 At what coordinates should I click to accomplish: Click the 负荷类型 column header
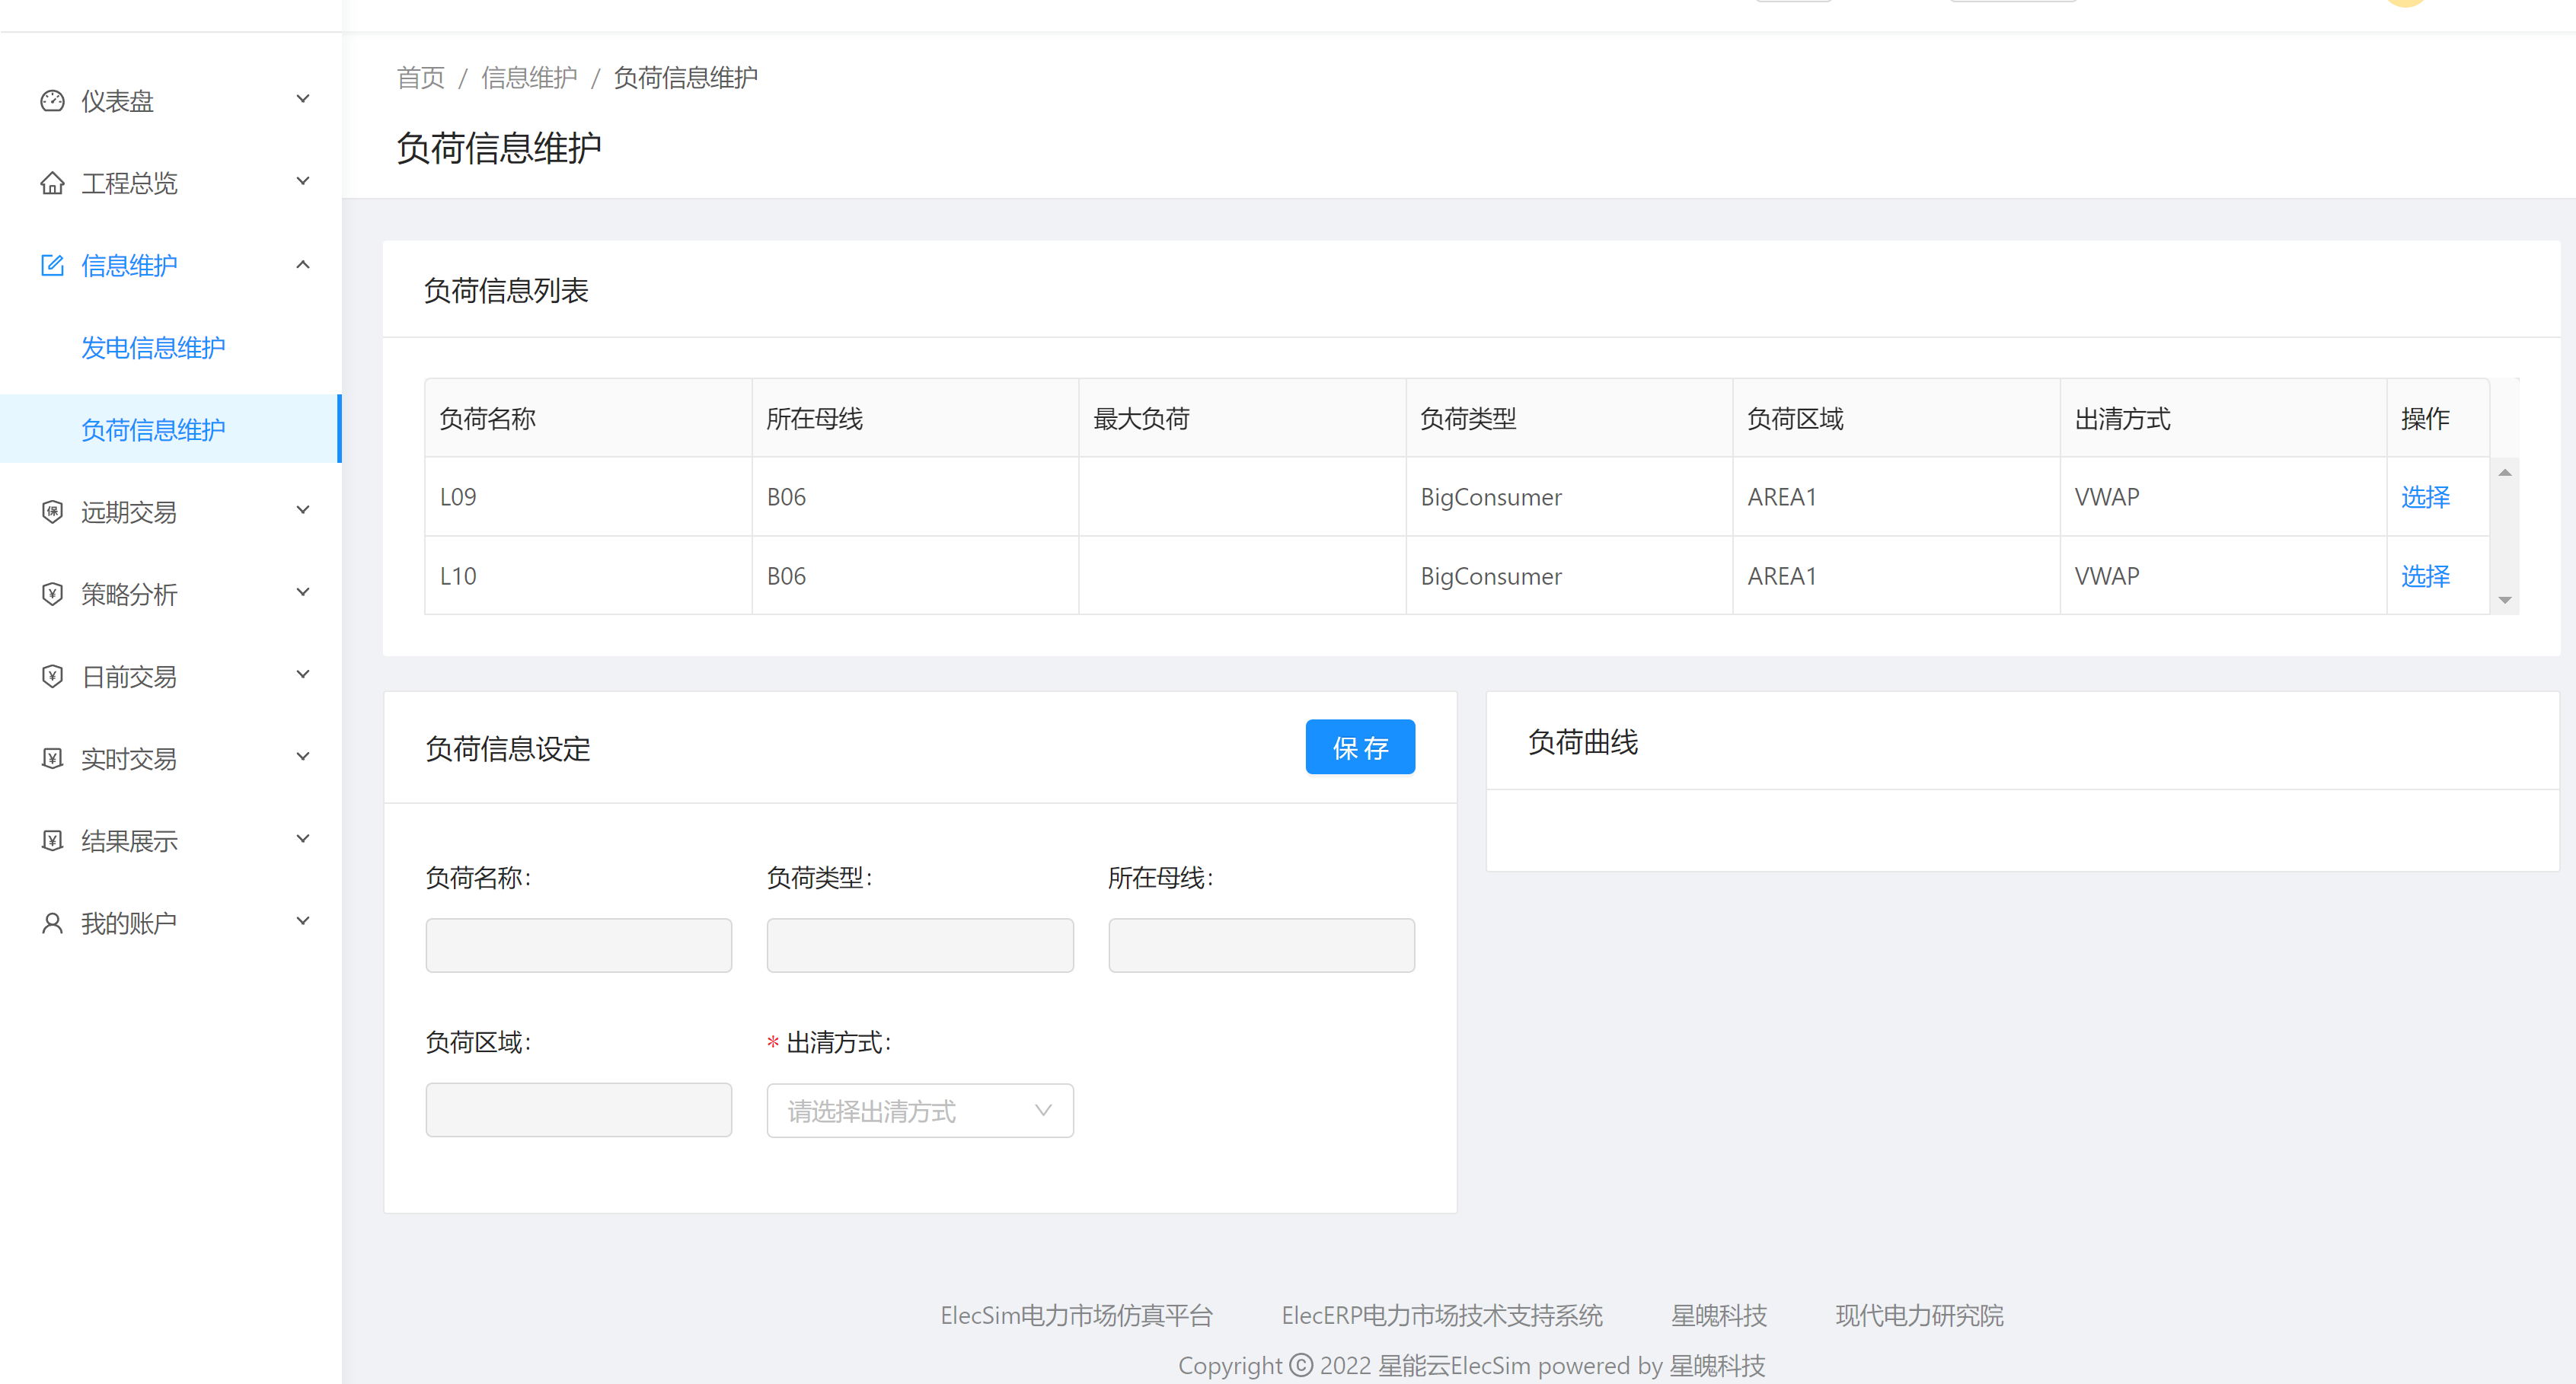1569,418
